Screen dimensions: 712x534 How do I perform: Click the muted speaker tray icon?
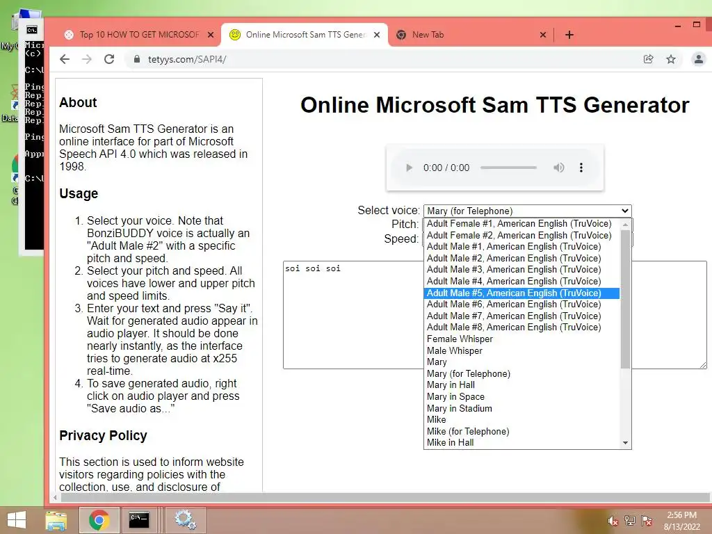click(613, 521)
